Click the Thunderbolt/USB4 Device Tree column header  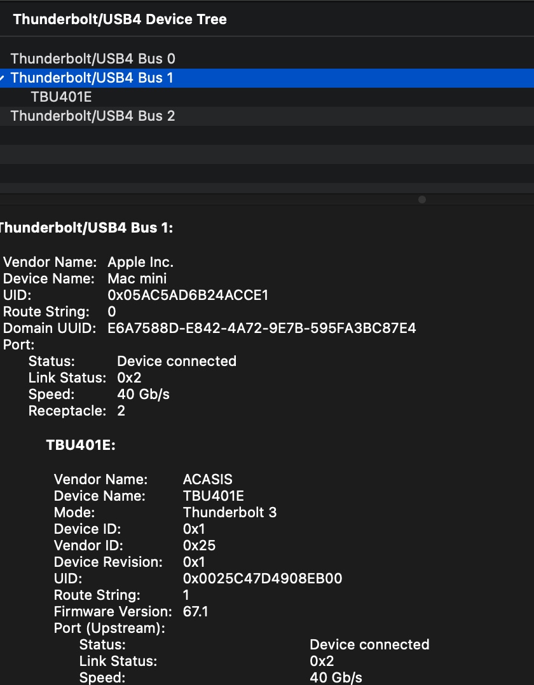click(120, 19)
